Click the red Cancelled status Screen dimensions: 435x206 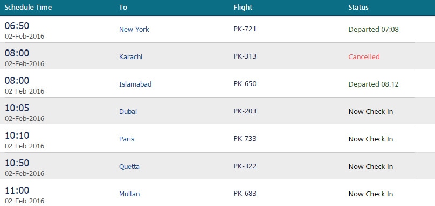point(364,57)
